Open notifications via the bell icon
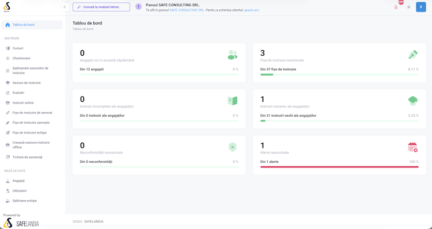 [x=396, y=7]
